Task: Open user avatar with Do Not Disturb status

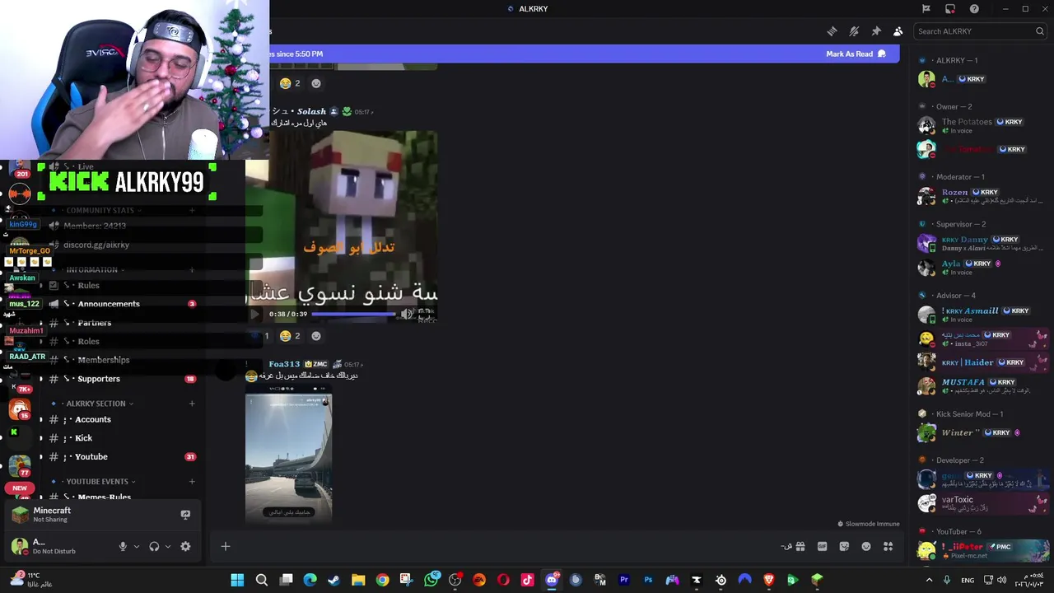Action: pyautogui.click(x=19, y=546)
